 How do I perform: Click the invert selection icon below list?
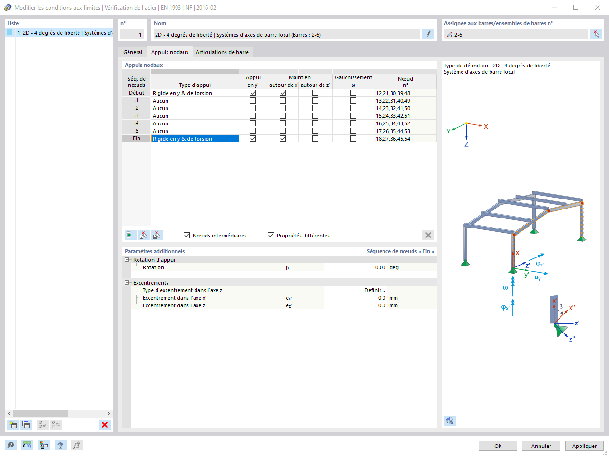tap(56, 425)
